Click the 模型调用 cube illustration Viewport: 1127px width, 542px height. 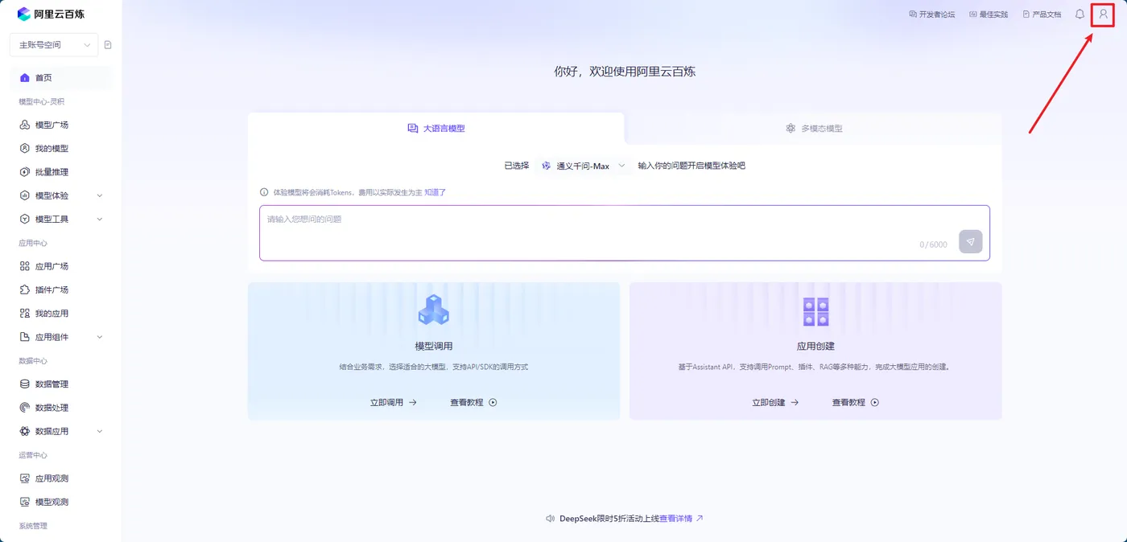pos(434,310)
